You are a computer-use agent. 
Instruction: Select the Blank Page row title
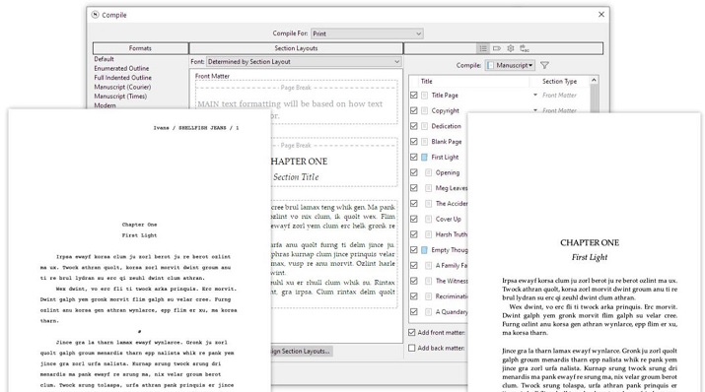[447, 142]
